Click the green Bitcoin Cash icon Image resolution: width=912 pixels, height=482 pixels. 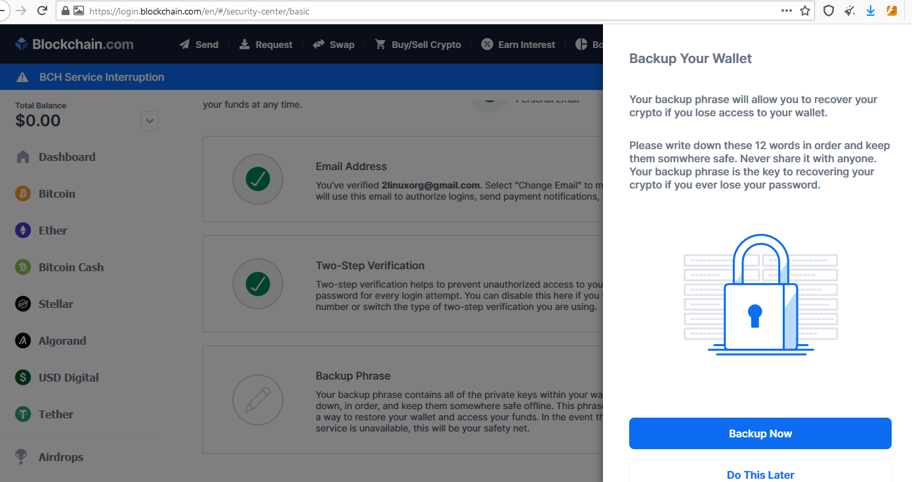[23, 267]
